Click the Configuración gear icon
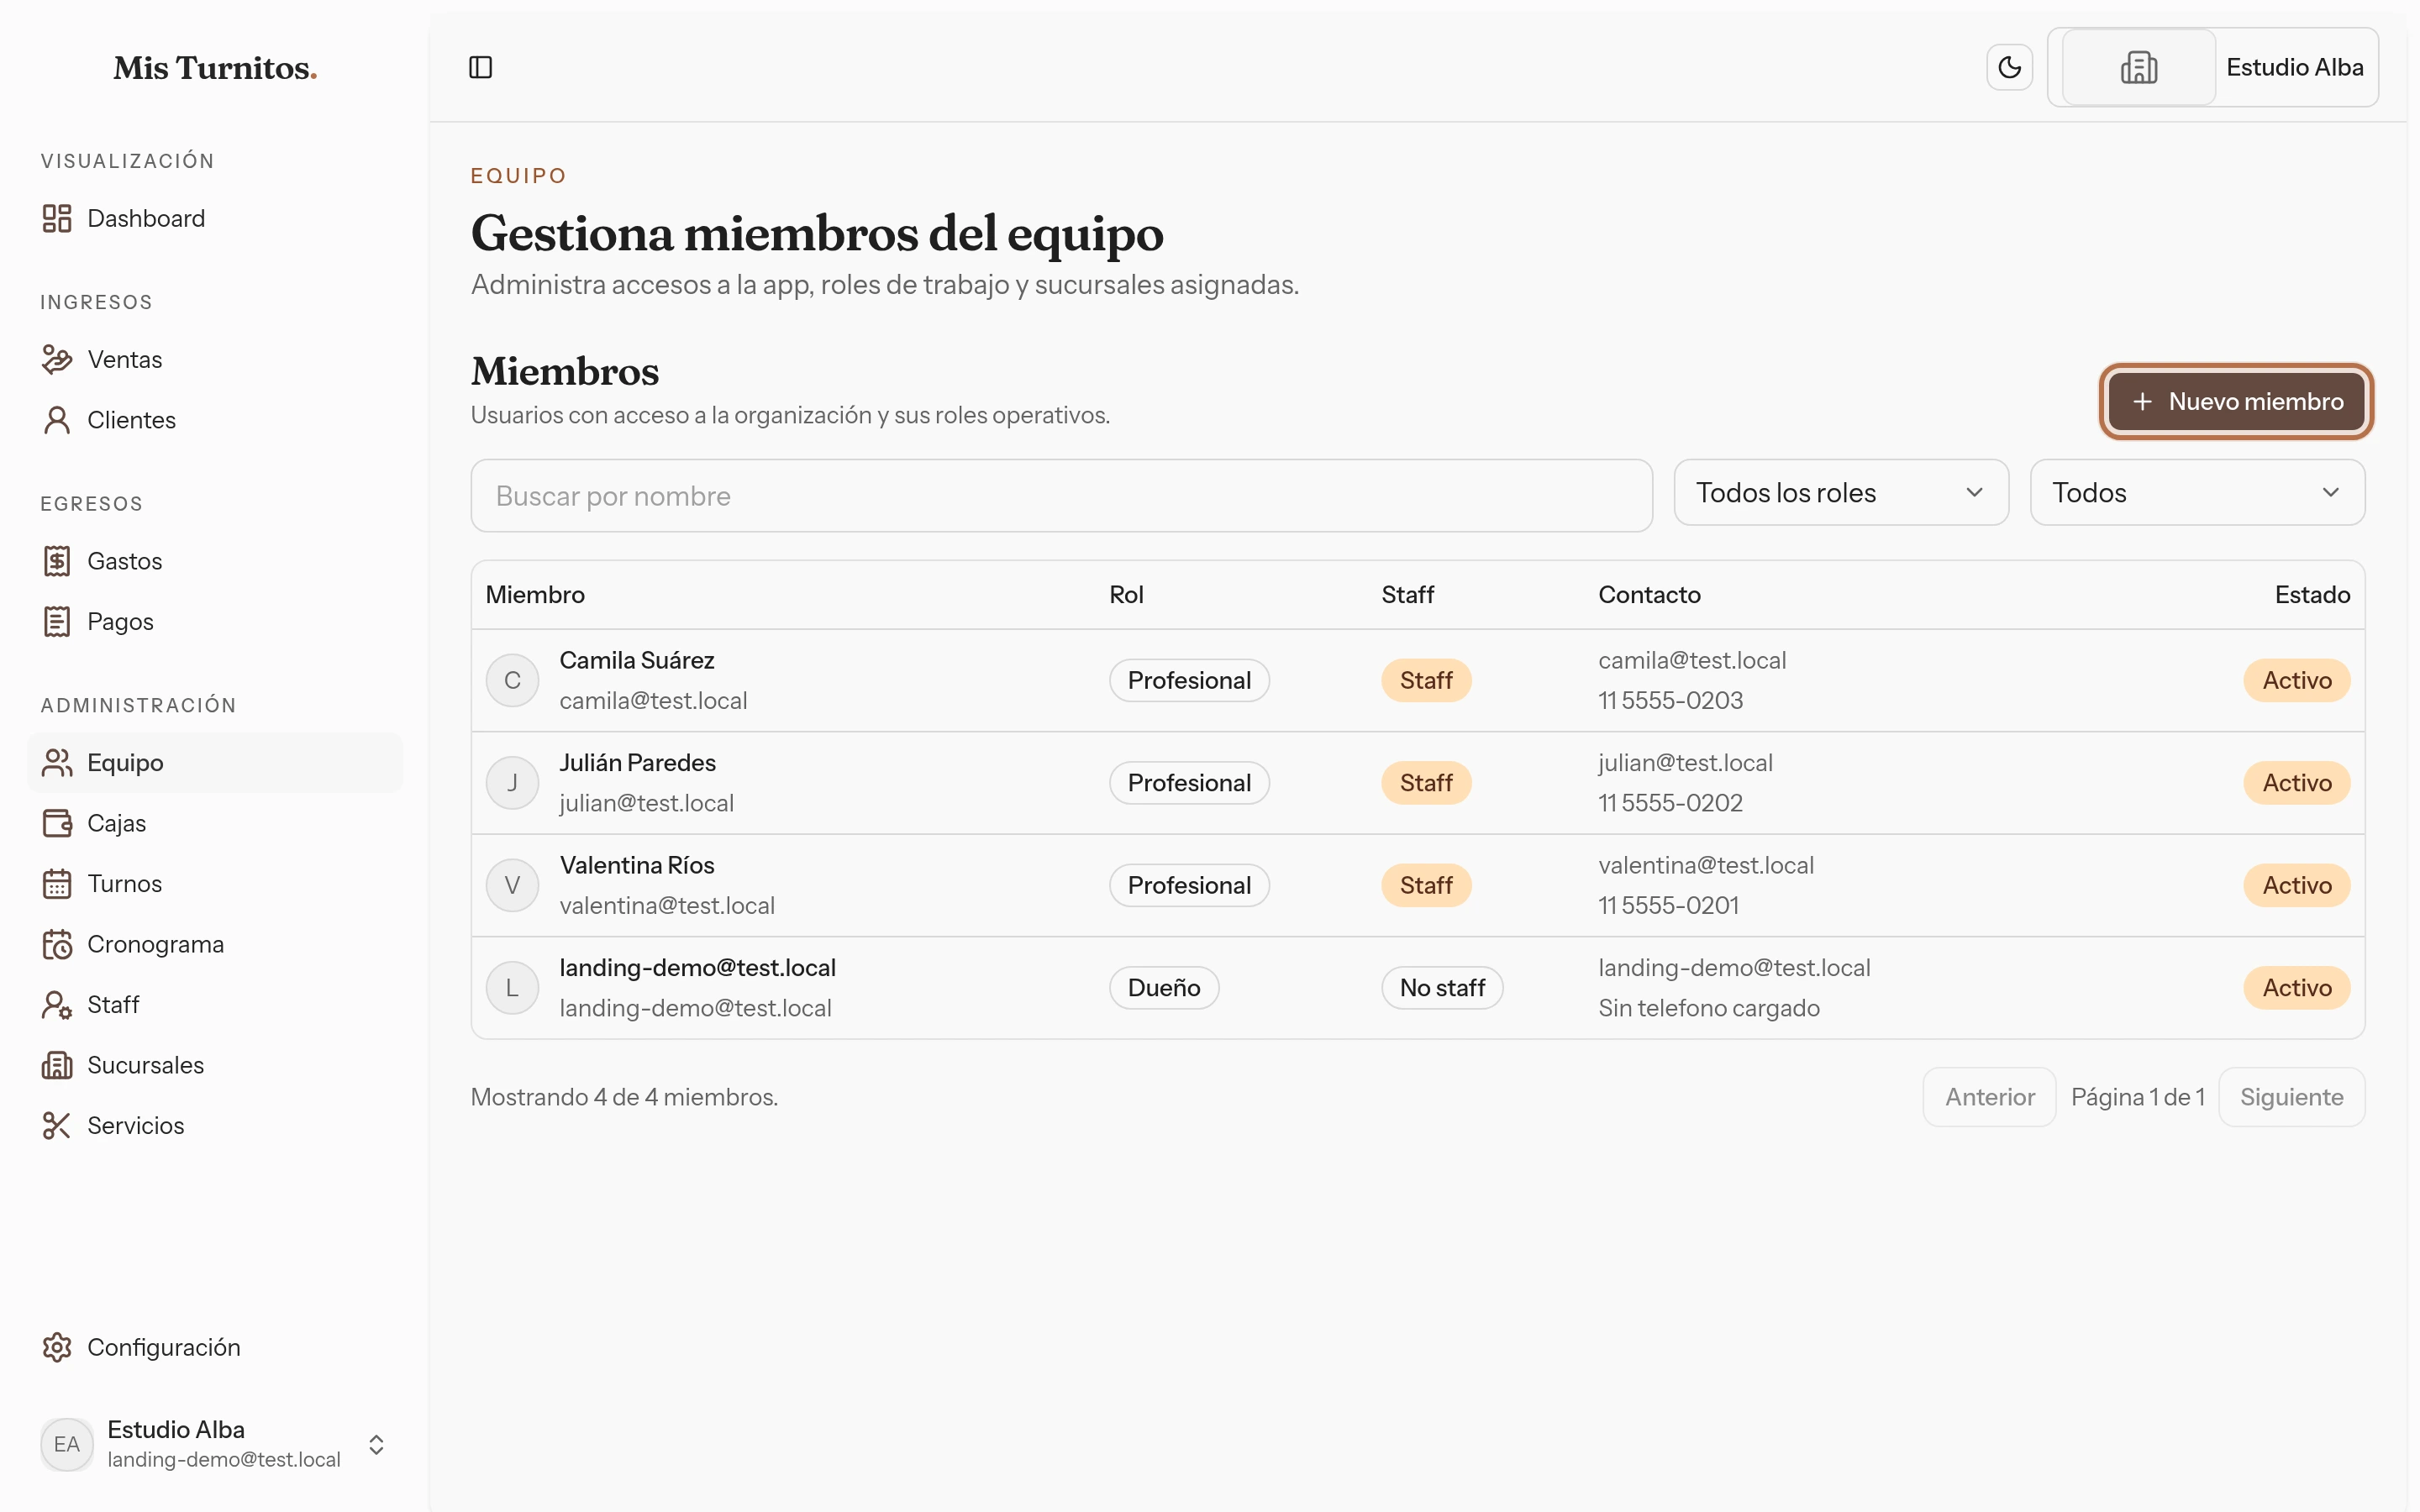The height and width of the screenshot is (1512, 2420). pyautogui.click(x=57, y=1347)
